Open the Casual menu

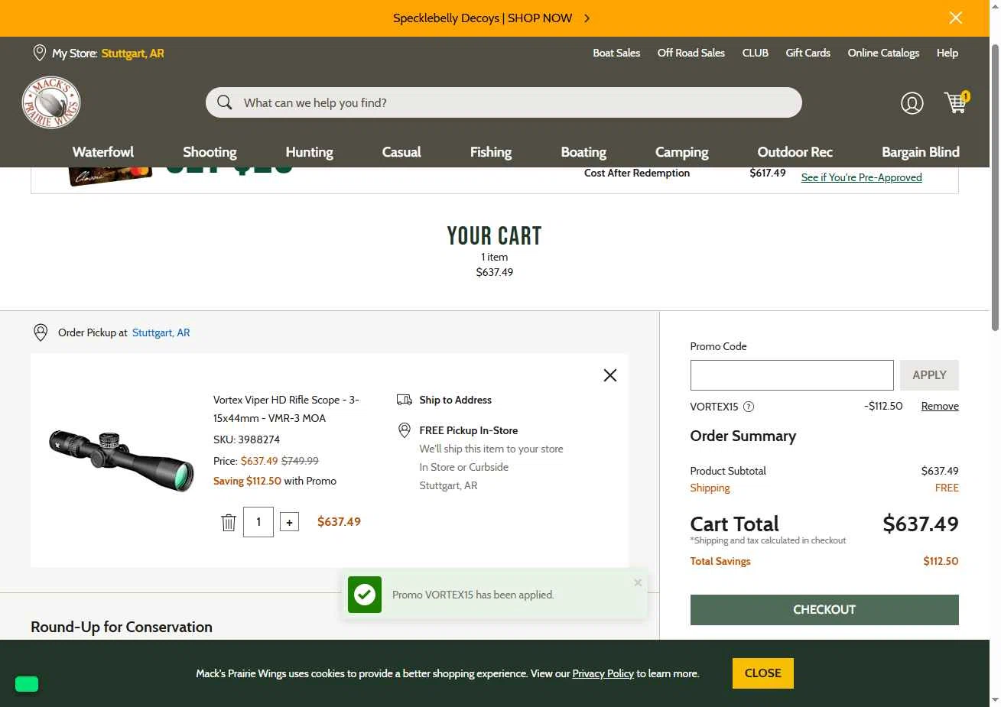401,151
